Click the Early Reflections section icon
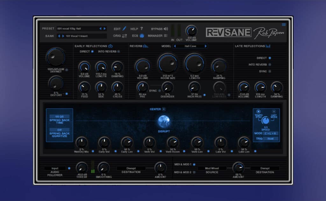326x201 pixels. coord(110,46)
